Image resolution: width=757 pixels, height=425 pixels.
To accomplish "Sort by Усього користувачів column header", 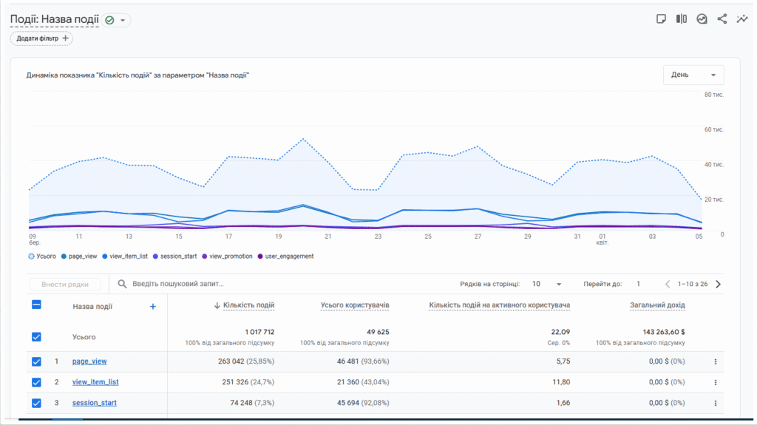I will point(355,305).
